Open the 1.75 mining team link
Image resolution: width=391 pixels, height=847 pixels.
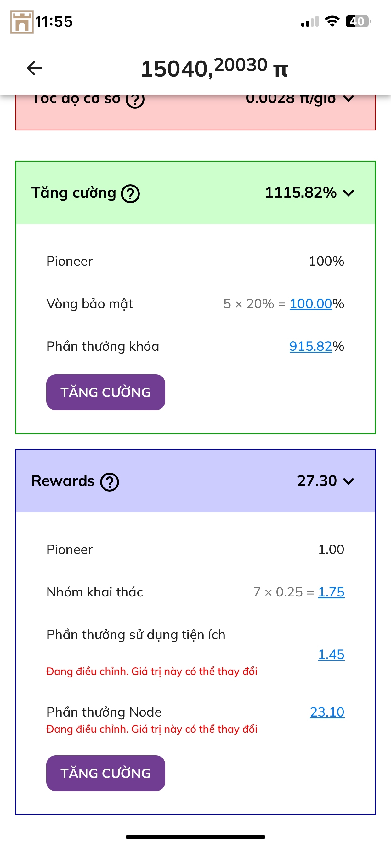pos(331,592)
